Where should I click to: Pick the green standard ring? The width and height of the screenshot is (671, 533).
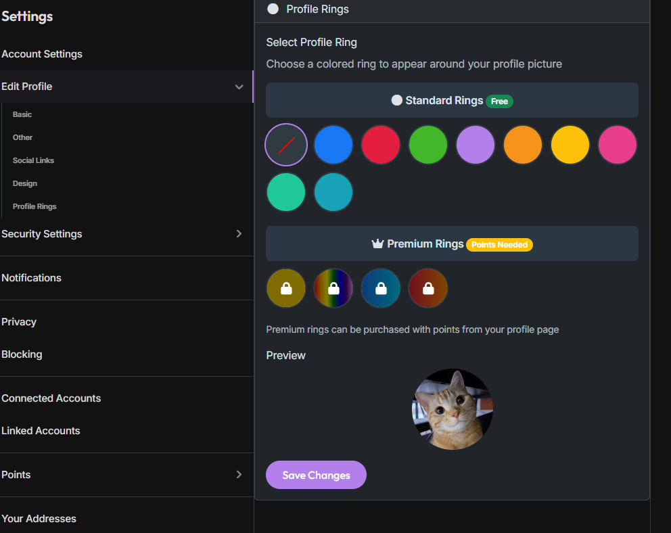pyautogui.click(x=428, y=145)
